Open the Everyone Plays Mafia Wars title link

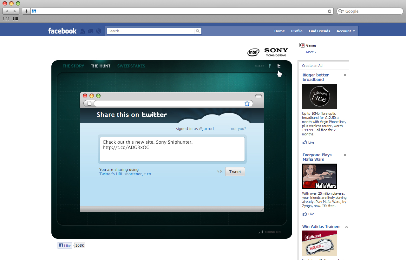(317, 157)
